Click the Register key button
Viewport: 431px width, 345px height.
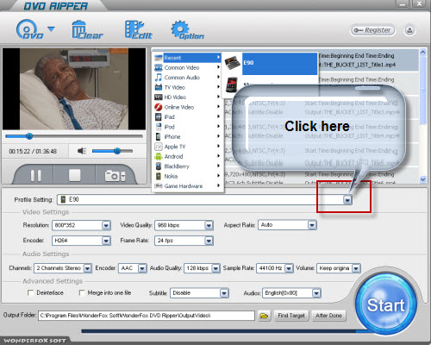click(x=372, y=30)
